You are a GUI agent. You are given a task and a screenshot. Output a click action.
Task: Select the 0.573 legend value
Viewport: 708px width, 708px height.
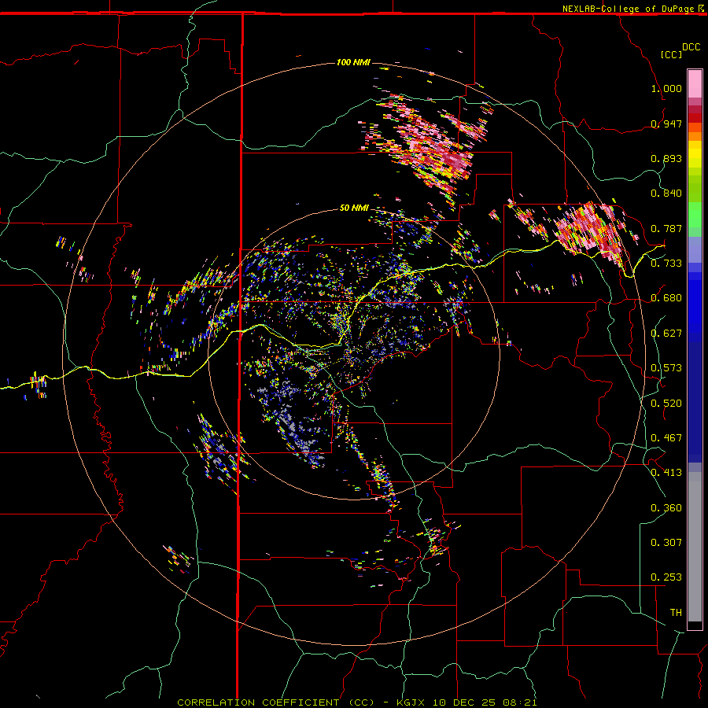pos(666,368)
